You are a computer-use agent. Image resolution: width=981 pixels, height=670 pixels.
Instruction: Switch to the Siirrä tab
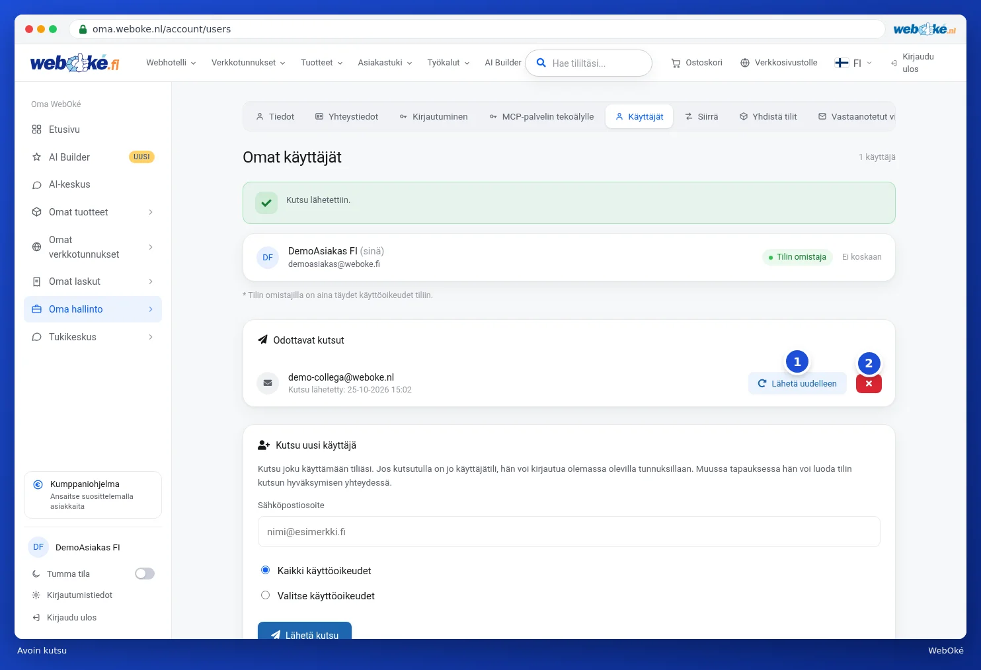click(x=701, y=116)
